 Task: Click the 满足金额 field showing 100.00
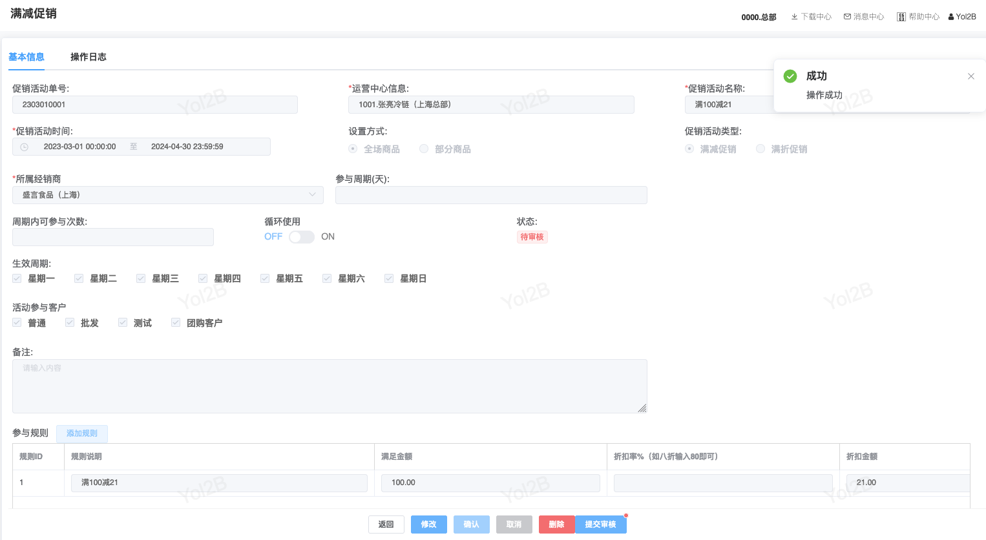pyautogui.click(x=490, y=483)
